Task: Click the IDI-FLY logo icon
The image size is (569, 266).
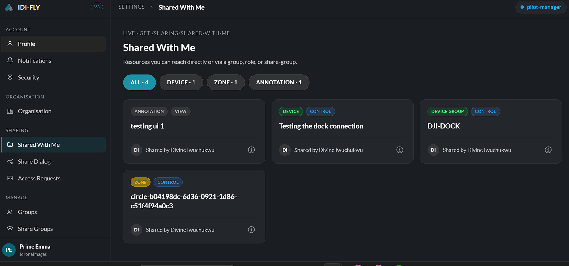Action: tap(9, 7)
